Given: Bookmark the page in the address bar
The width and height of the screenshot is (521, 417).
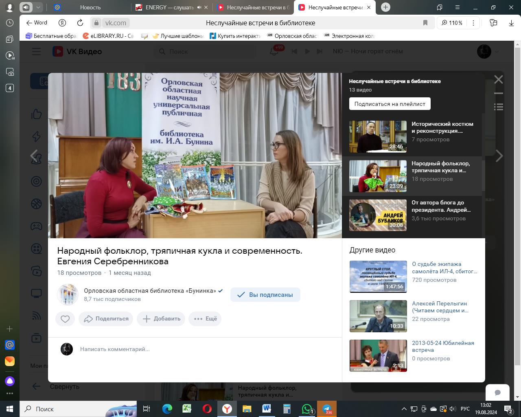Looking at the screenshot, I should point(425,23).
